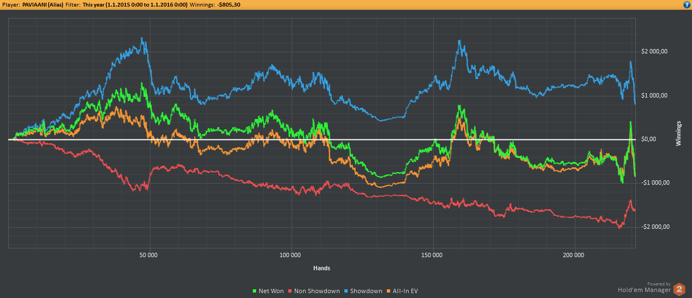This screenshot has height=298, width=692.
Task: Open the help icon in header
Action: [687, 4]
